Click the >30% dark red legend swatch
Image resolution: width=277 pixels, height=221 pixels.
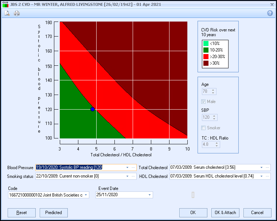(x=206, y=63)
